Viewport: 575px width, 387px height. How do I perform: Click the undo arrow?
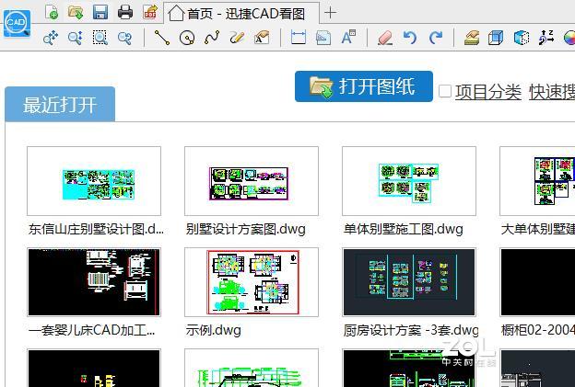(x=410, y=38)
